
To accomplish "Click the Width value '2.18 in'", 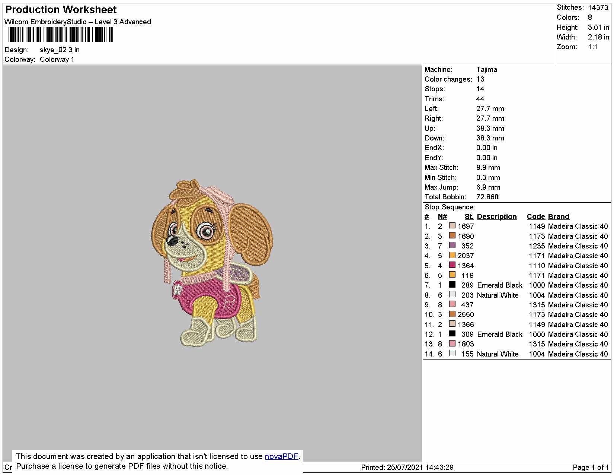I will pyautogui.click(x=598, y=37).
